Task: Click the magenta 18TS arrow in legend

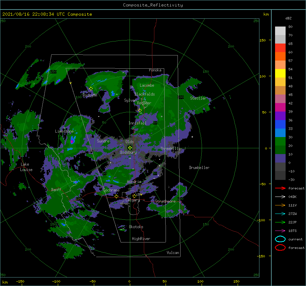Action: (280, 231)
